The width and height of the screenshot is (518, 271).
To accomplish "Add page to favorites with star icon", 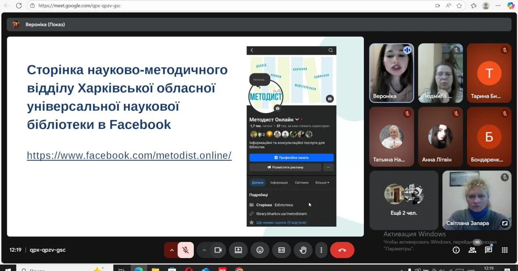I will pyautogui.click(x=459, y=6).
